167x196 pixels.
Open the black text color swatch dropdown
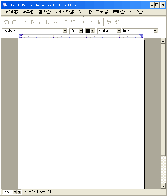[x=93, y=31]
